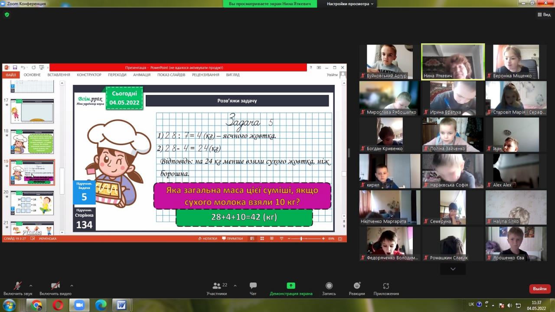
Task: Open the Настройки просмотра dropdown
Action: click(350, 4)
